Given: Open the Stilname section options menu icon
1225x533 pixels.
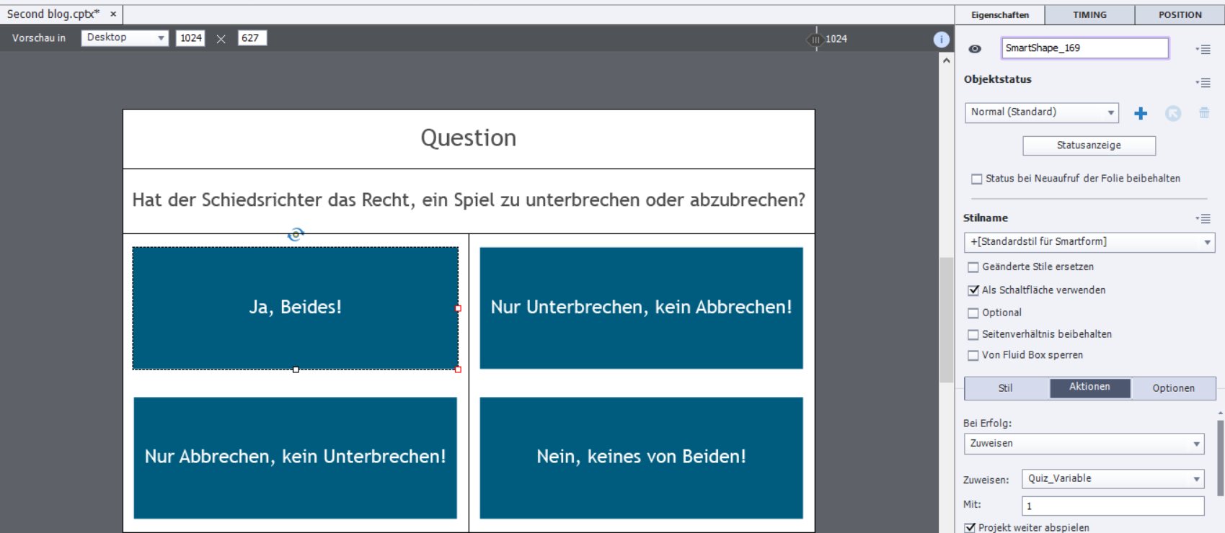Looking at the screenshot, I should click(x=1203, y=218).
